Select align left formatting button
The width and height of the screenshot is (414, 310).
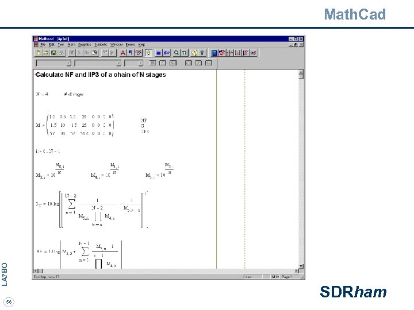click(188, 63)
